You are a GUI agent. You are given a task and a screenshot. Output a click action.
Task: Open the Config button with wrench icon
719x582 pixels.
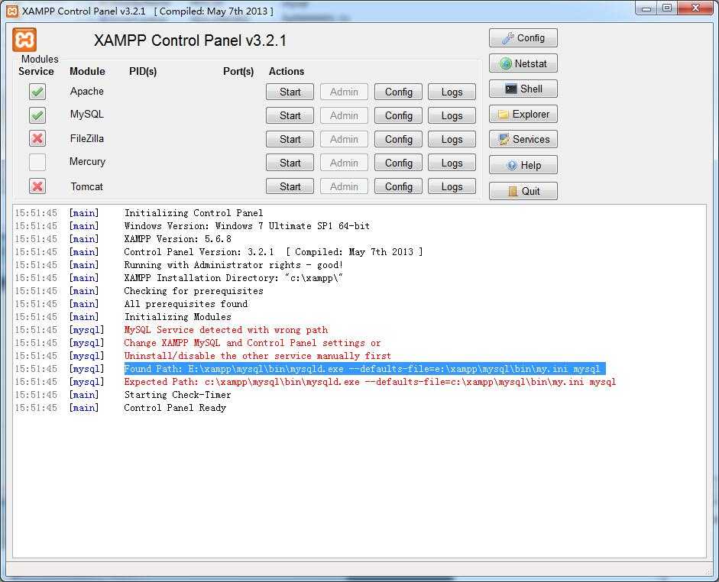click(523, 38)
